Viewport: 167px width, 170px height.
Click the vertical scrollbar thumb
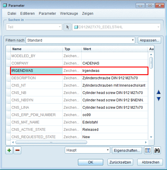click(x=151, y=63)
